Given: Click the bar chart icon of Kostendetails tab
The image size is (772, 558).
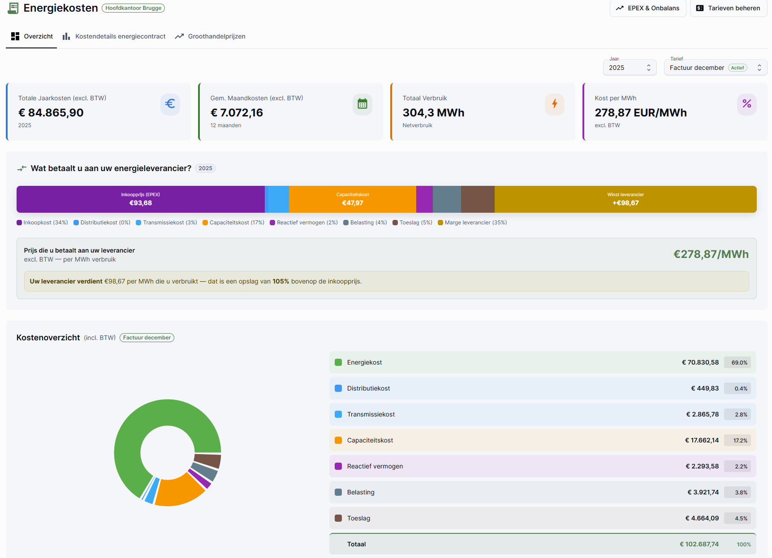Looking at the screenshot, I should point(66,36).
